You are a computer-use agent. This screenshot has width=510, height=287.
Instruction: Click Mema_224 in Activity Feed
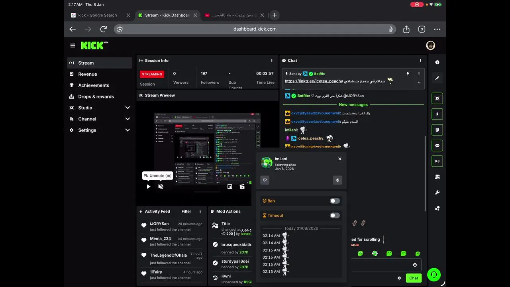point(160,239)
